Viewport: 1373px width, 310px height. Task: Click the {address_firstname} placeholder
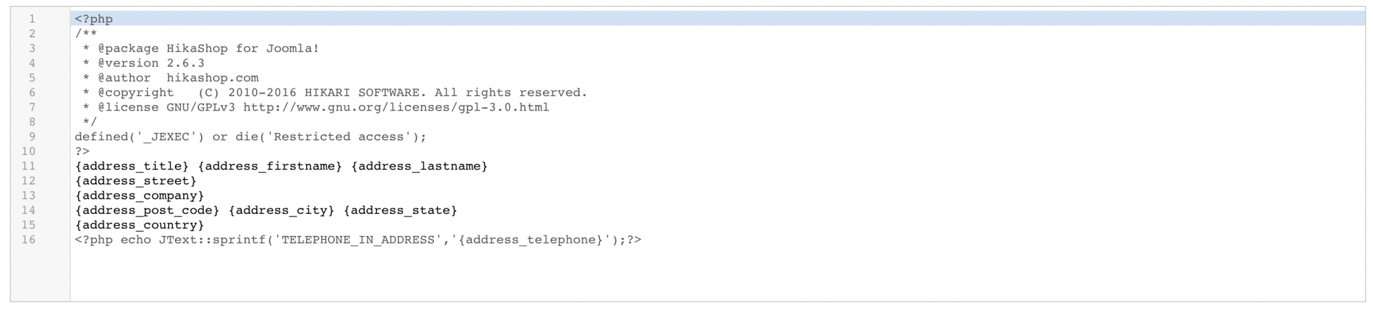[x=270, y=167]
